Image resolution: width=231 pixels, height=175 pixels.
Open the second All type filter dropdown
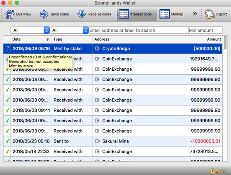pos(69,30)
